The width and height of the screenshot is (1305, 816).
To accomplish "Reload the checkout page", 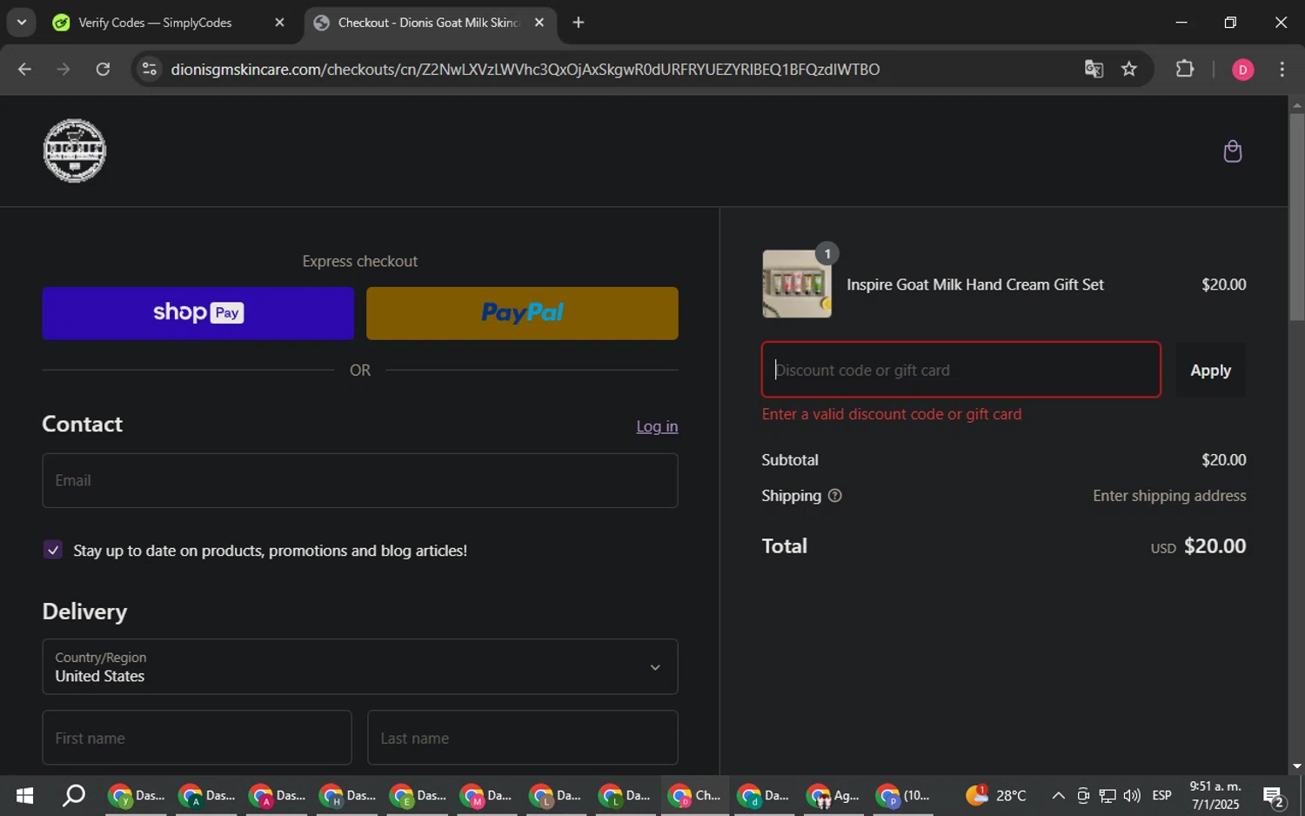I will click(x=103, y=69).
